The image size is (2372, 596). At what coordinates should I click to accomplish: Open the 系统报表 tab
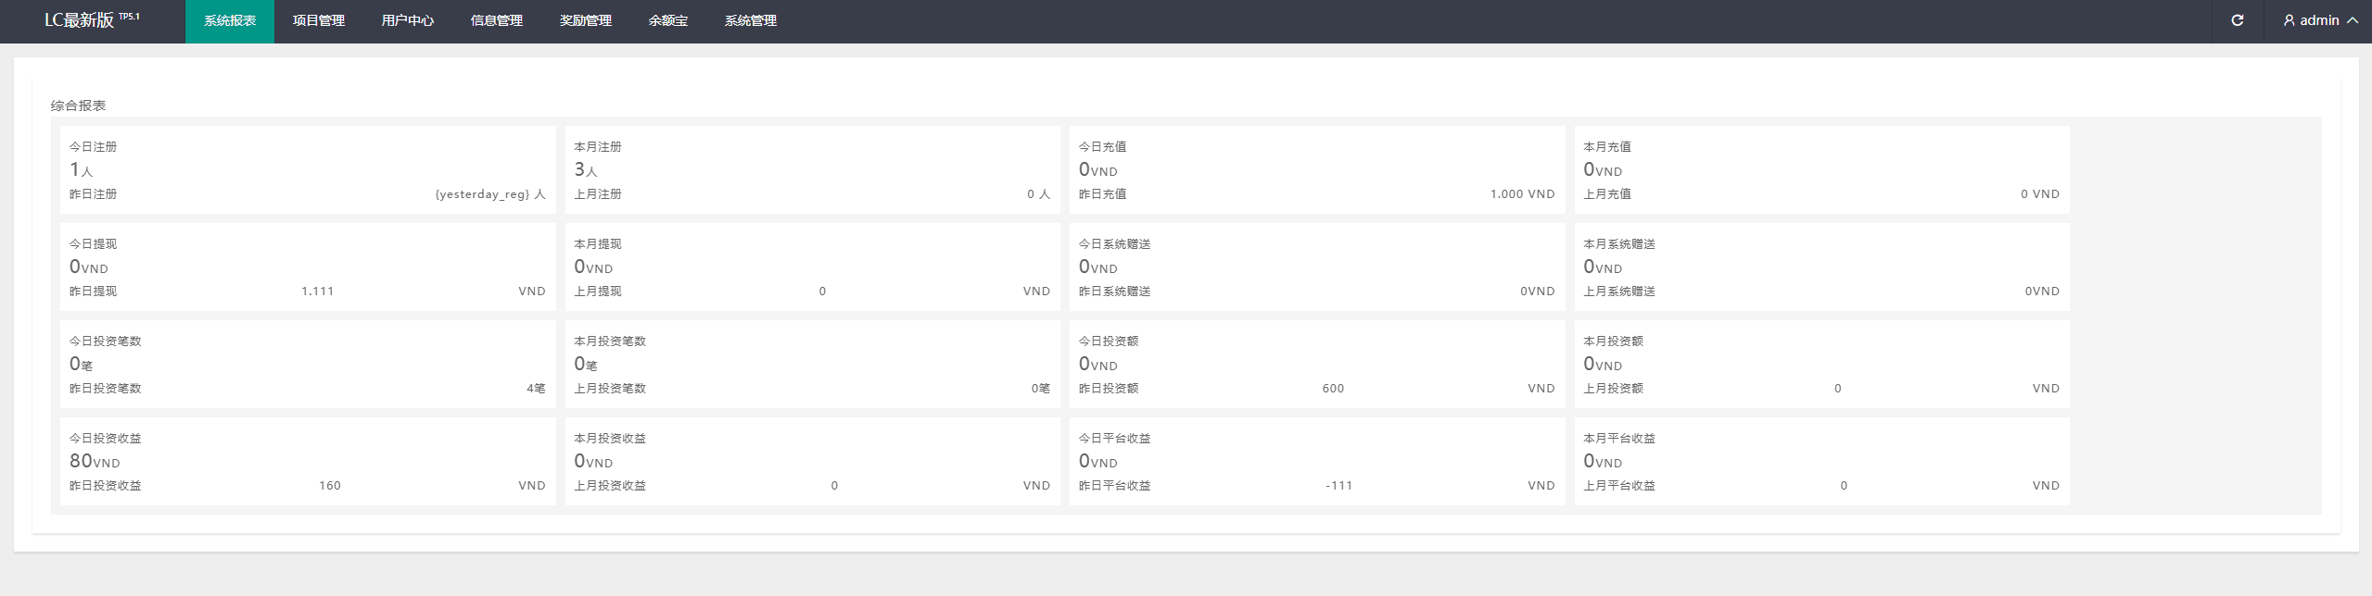(230, 20)
